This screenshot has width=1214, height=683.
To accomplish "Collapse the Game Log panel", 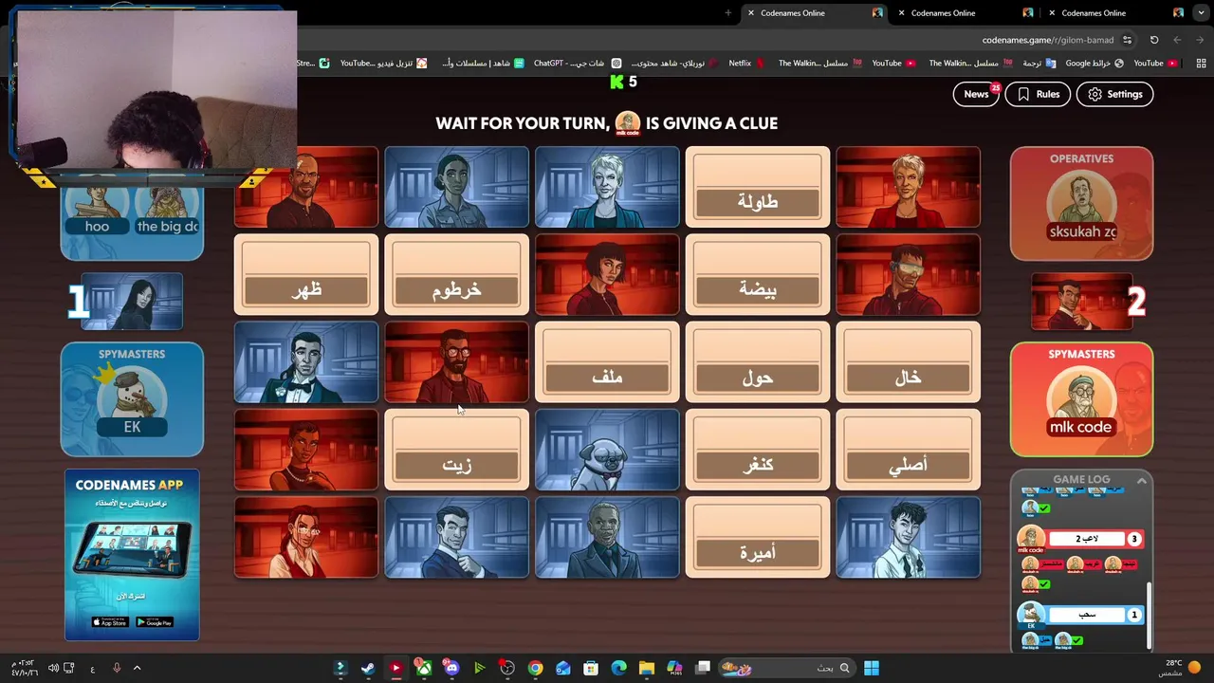I will (x=1142, y=481).
